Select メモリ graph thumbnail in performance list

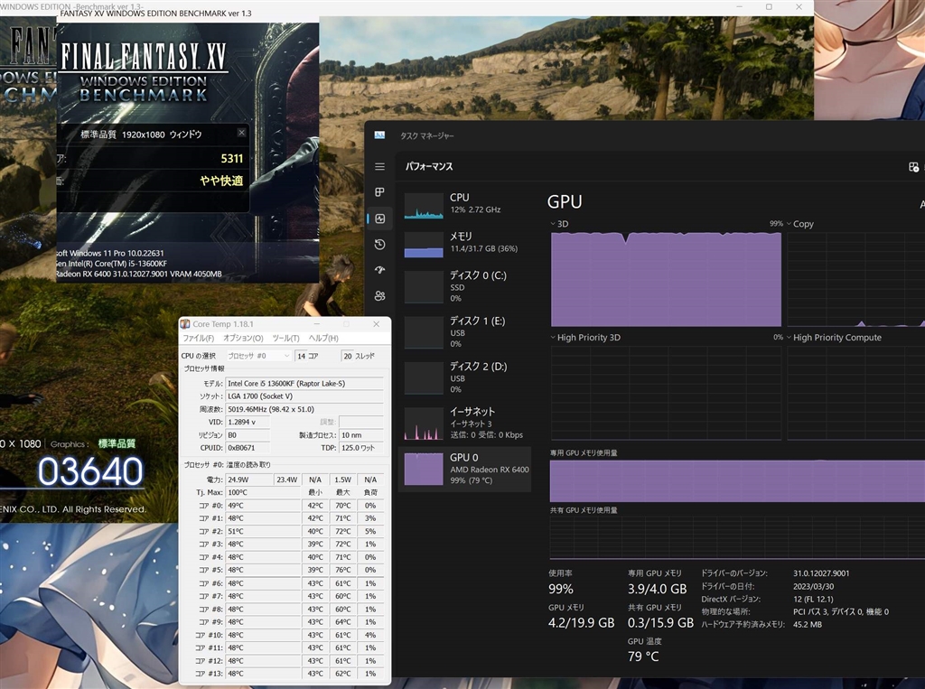point(424,245)
